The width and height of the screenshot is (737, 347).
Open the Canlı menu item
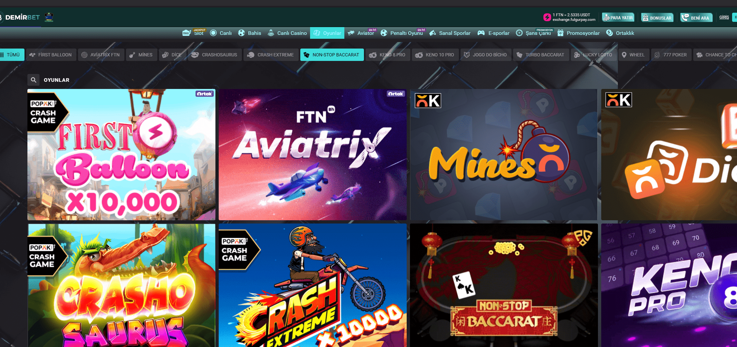(x=226, y=33)
